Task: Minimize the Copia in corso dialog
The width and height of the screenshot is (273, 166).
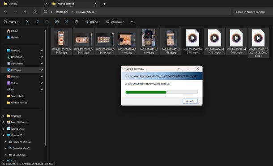Action: 179,69
